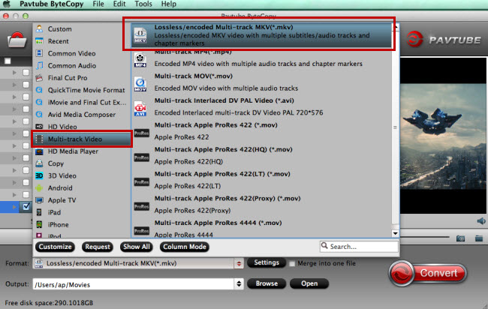The width and height of the screenshot is (488, 309).
Task: Select iMovie and Final Cut Ex... category
Action: pyautogui.click(x=82, y=102)
